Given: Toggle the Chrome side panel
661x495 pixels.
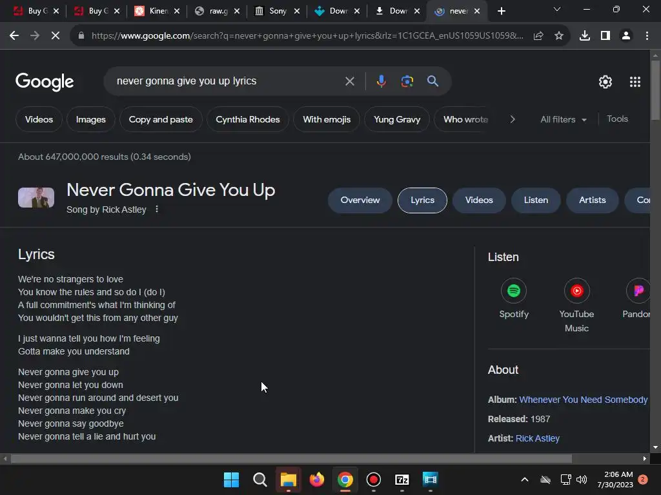Looking at the screenshot, I should point(605,36).
